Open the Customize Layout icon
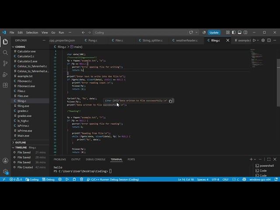The height and width of the screenshot is (210, 280). [x=227, y=32]
